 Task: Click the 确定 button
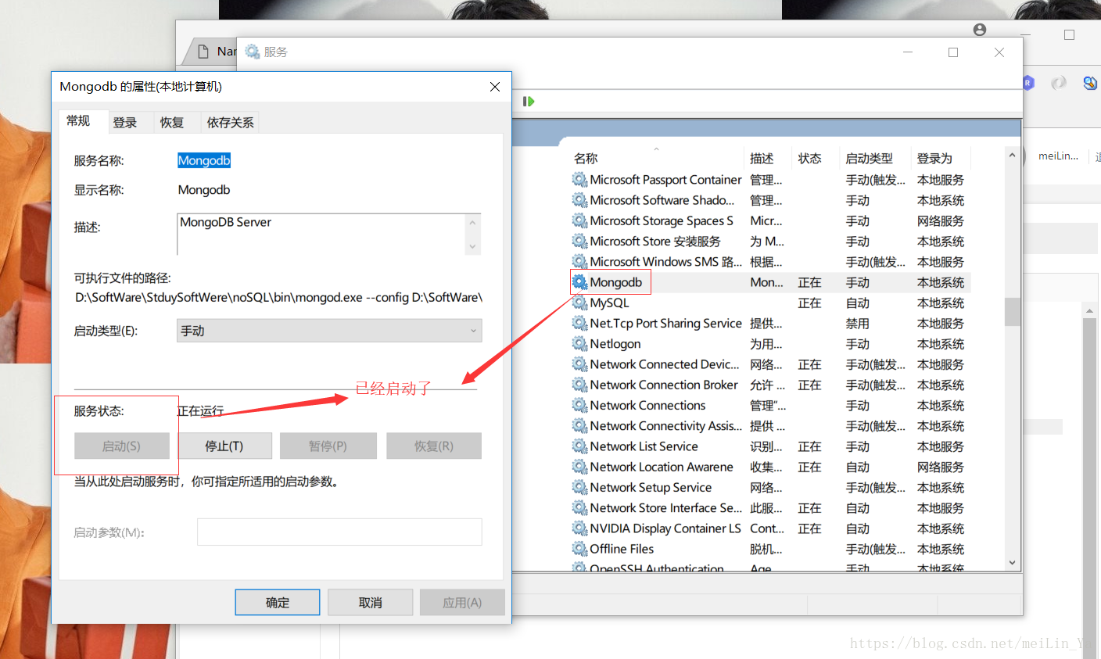pos(278,603)
